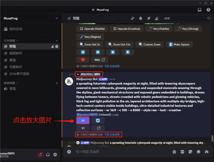
Task: Add a channel to 文字频道 category
Action: (x=57, y=40)
